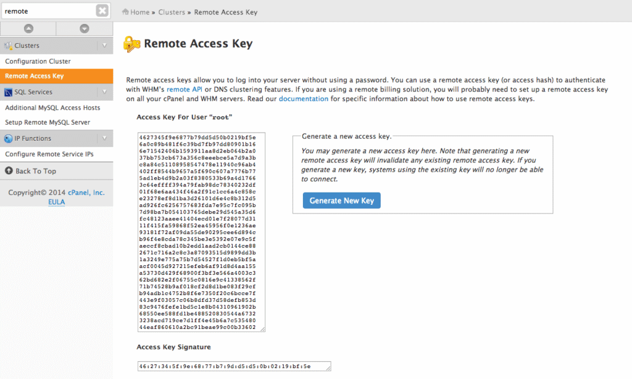Viewport: 632px width, 379px height.
Task: Follow the remote API link
Action: pos(185,90)
